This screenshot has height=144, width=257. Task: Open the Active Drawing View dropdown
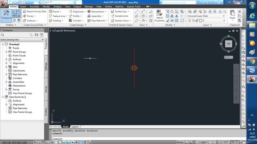click(22, 40)
